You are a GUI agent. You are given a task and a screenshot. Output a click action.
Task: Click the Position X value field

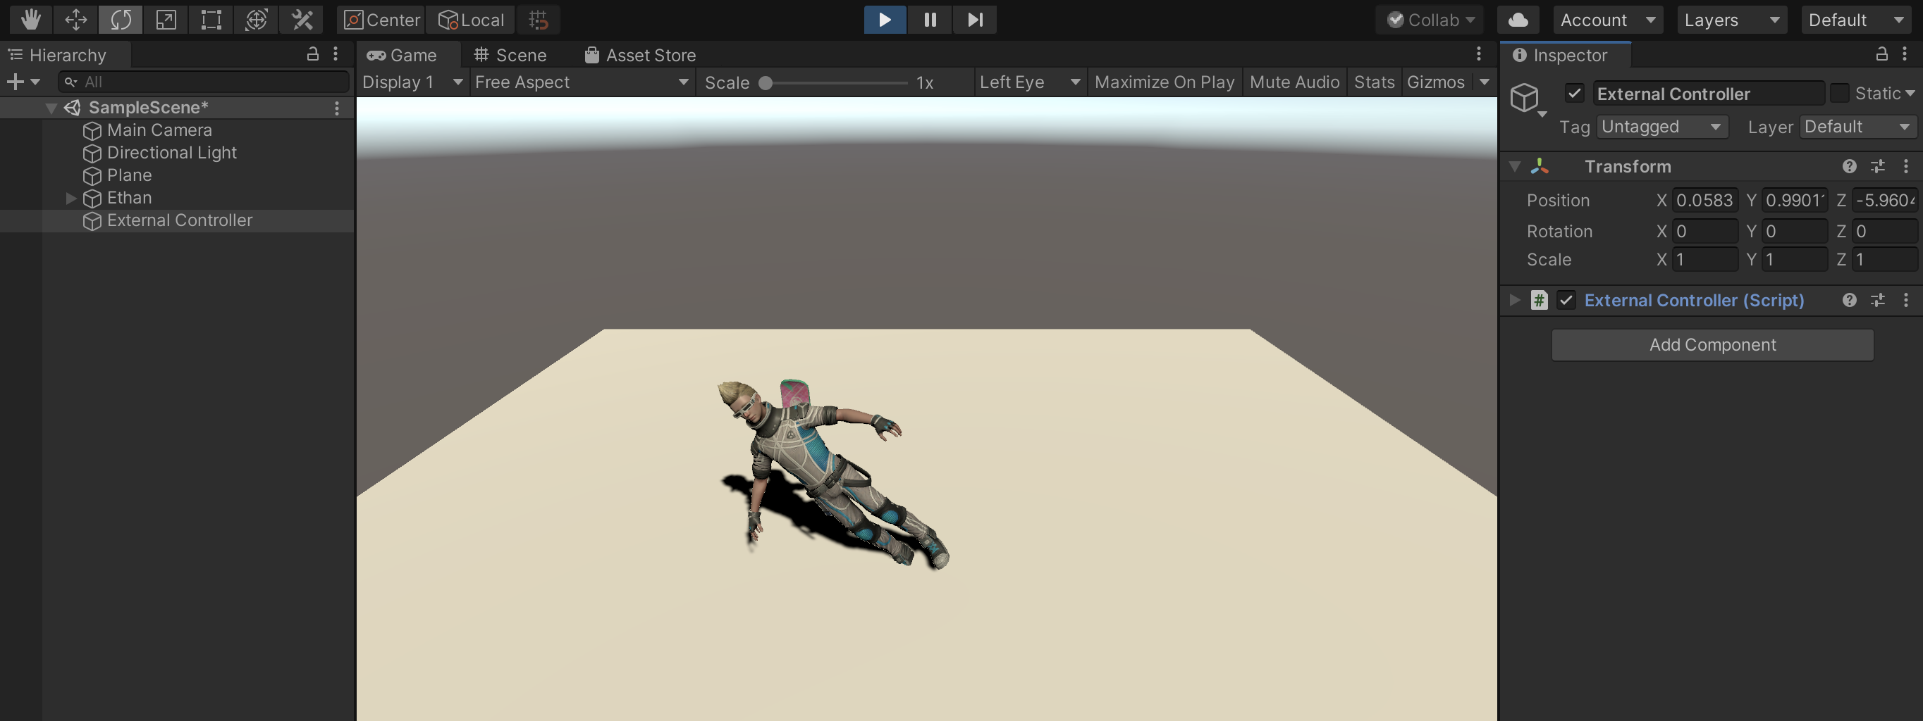tap(1704, 201)
